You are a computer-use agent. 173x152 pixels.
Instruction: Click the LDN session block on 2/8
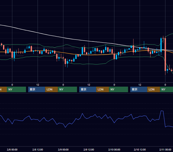[x=52, y=89]
